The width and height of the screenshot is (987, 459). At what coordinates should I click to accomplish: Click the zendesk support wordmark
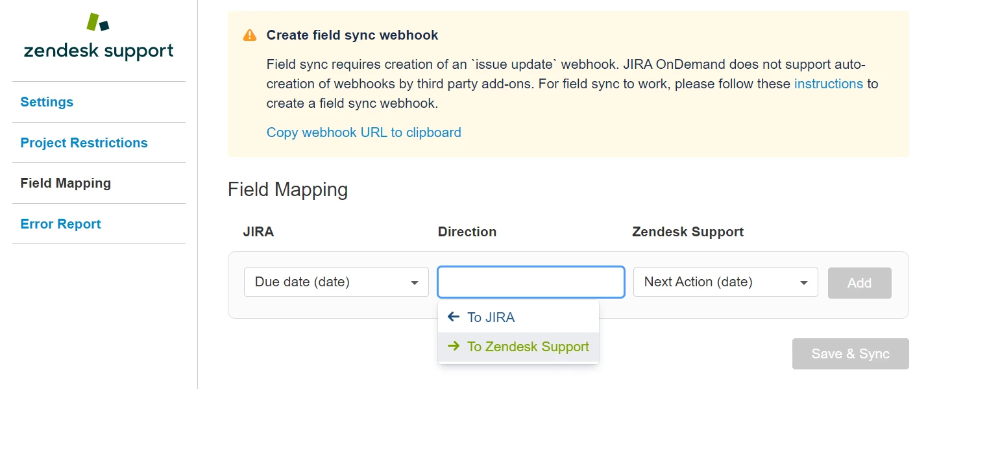click(x=99, y=51)
